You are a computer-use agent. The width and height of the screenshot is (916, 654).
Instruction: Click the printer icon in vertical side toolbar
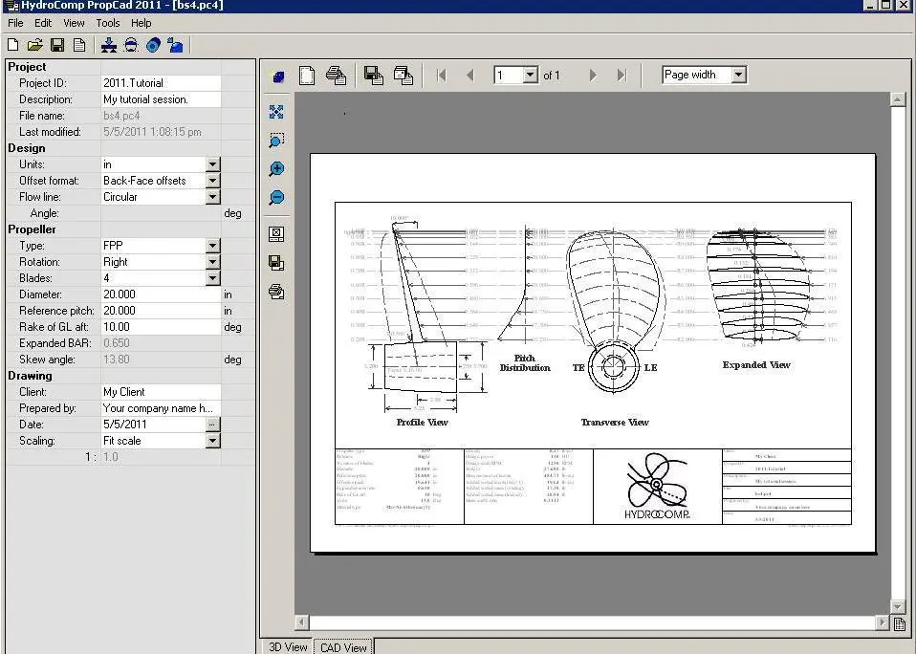coord(276,292)
